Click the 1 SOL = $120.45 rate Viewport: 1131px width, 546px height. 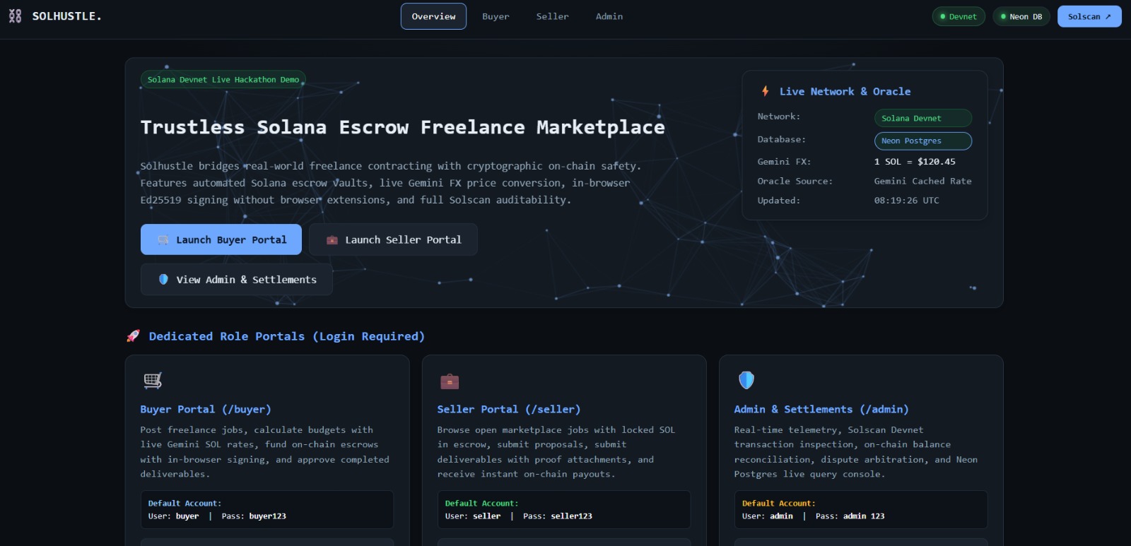pos(915,162)
